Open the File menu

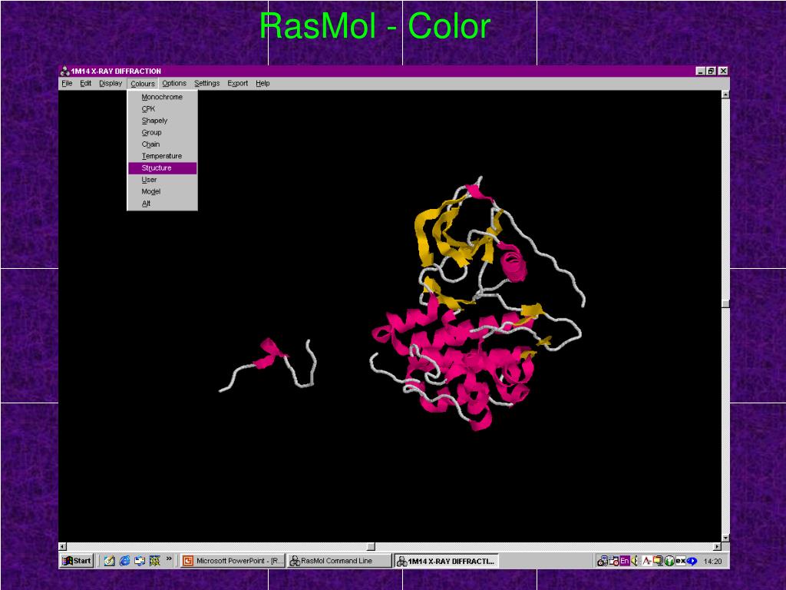[67, 83]
